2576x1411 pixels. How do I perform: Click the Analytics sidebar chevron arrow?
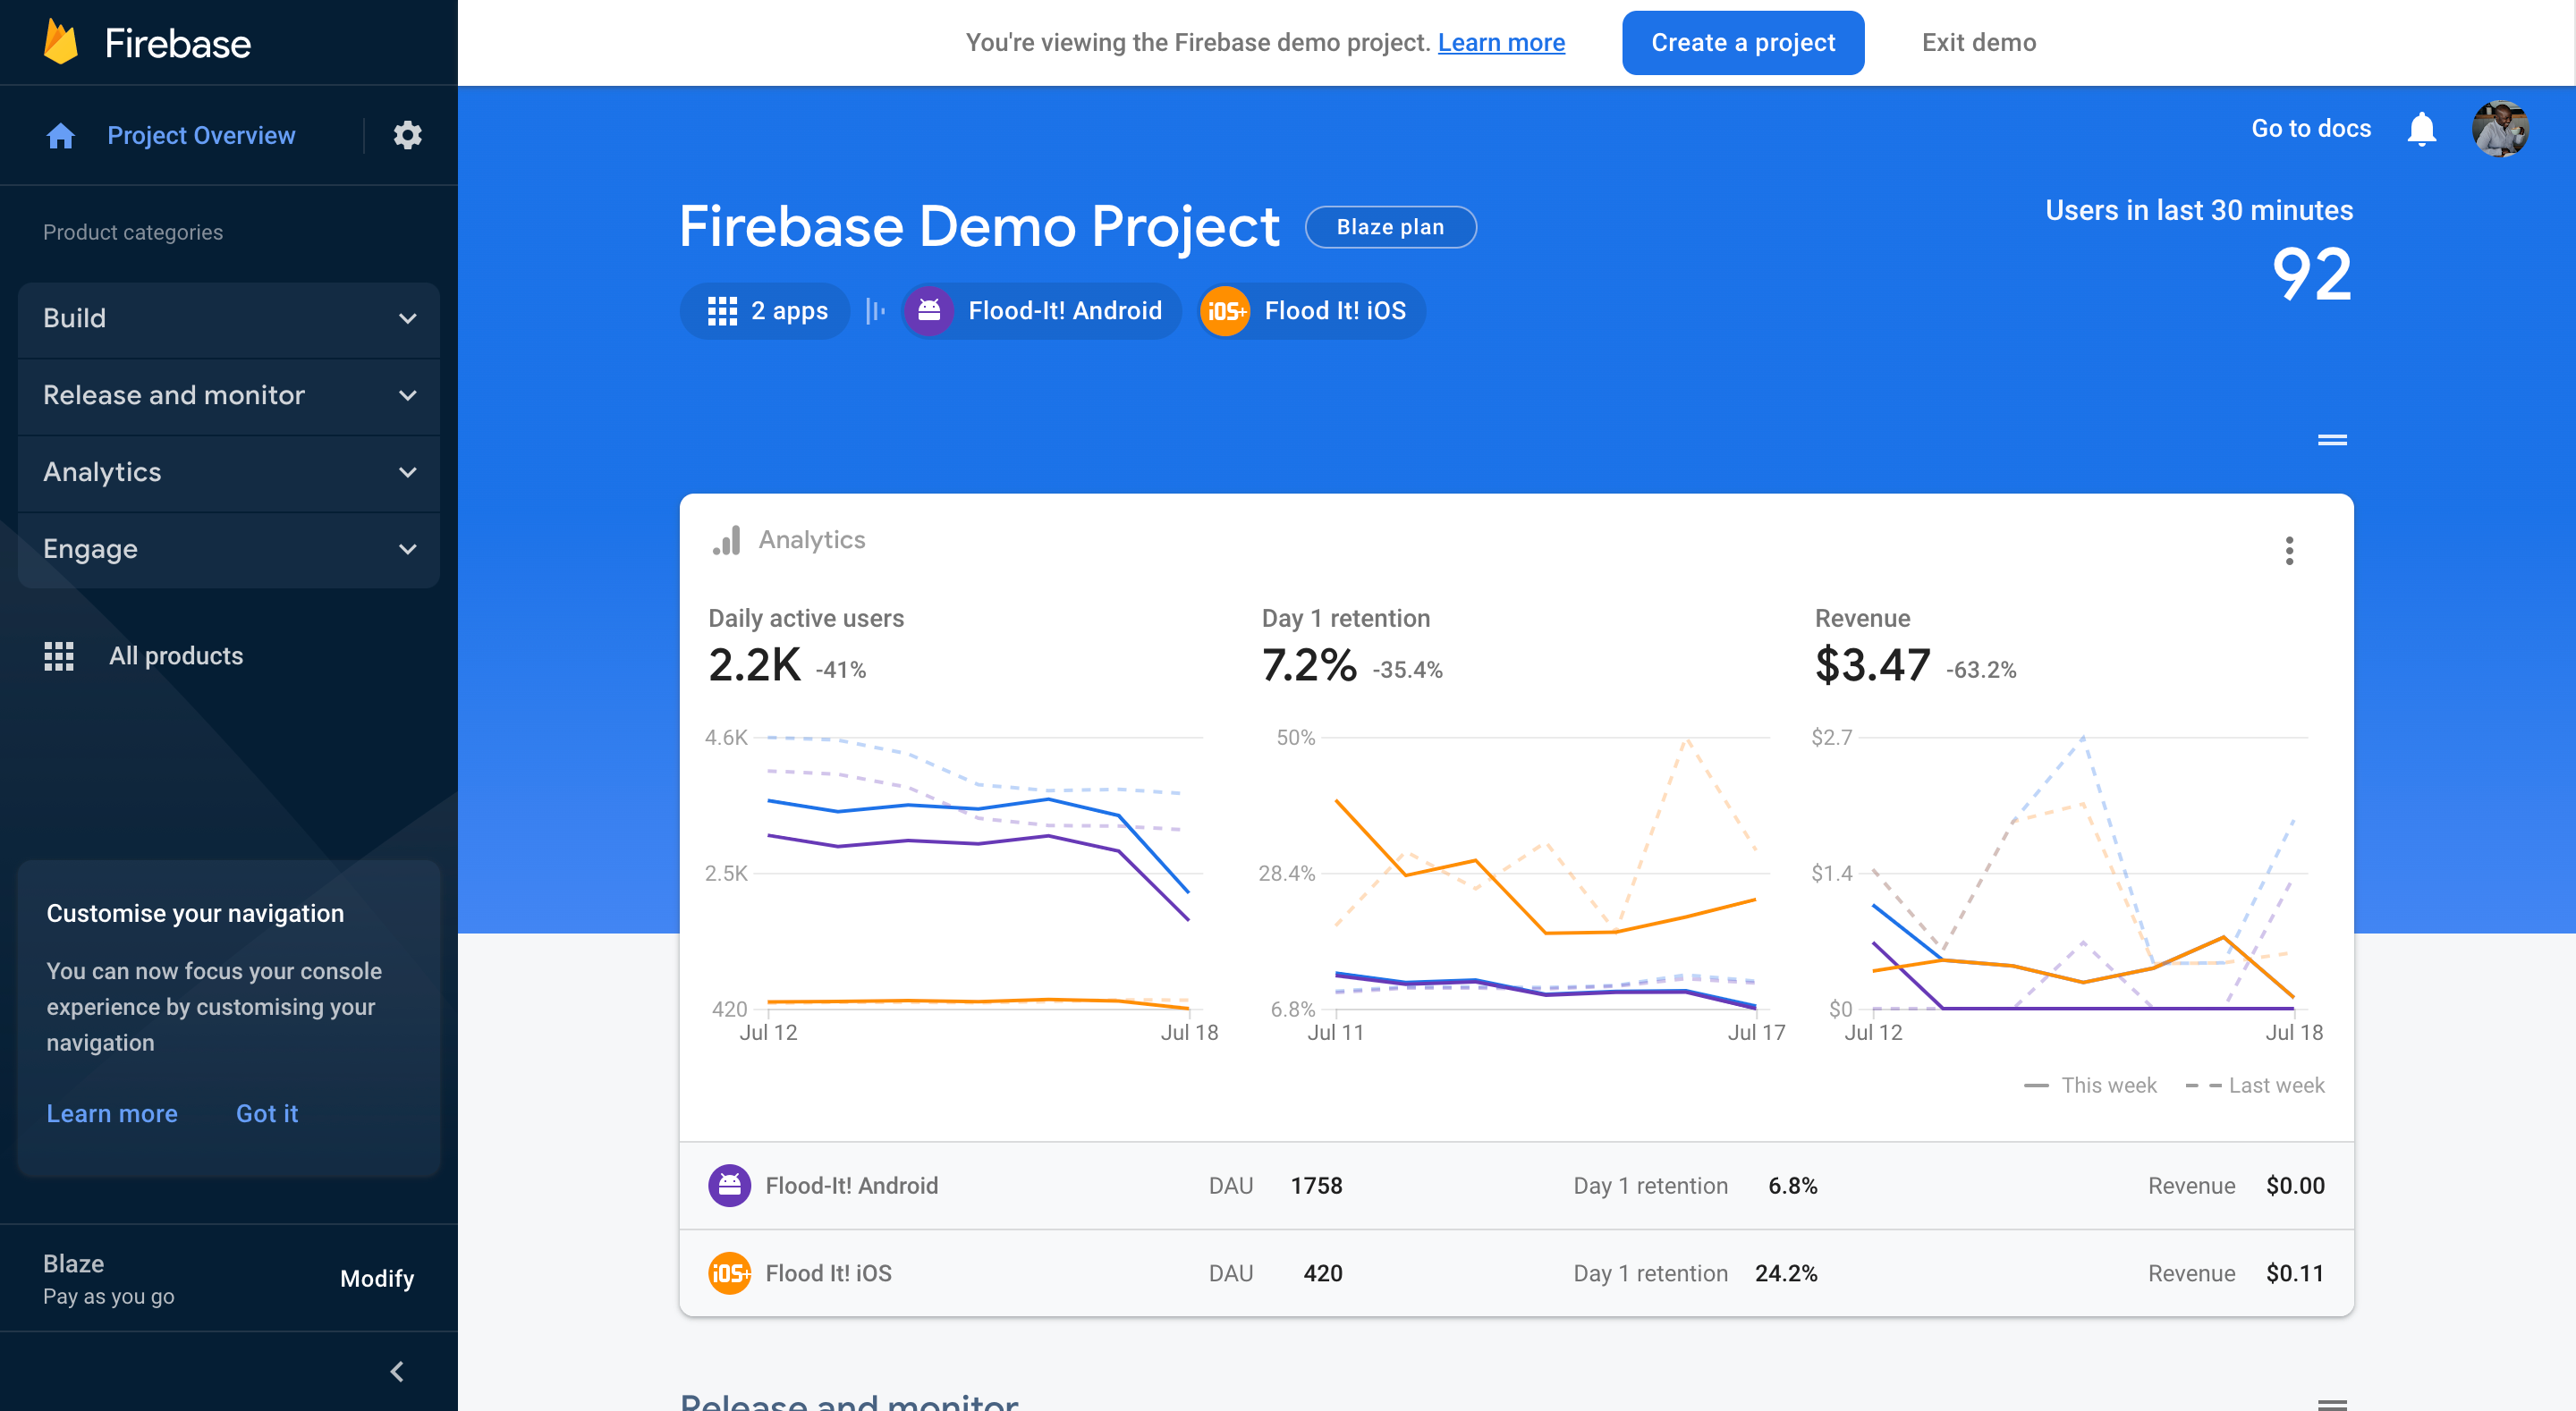[x=407, y=473]
